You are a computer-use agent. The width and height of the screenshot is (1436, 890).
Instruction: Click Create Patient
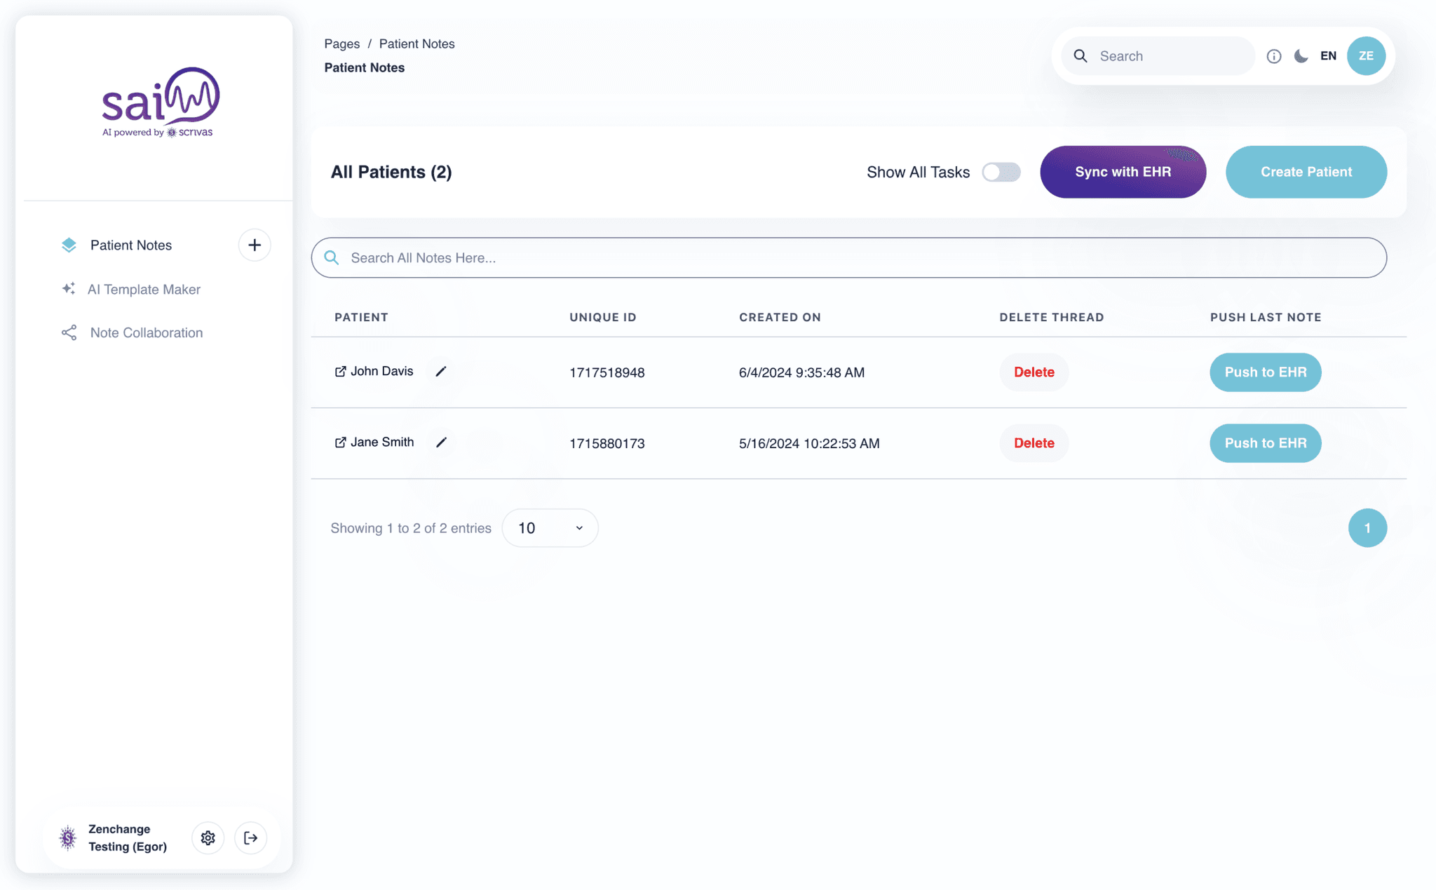pyautogui.click(x=1306, y=172)
